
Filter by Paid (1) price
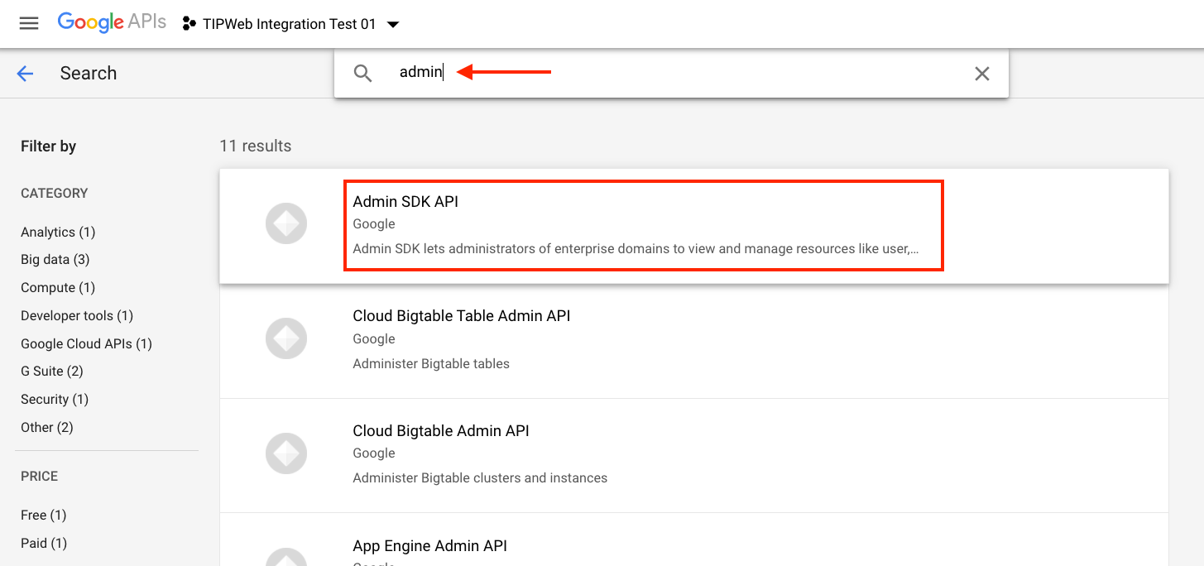click(x=44, y=543)
